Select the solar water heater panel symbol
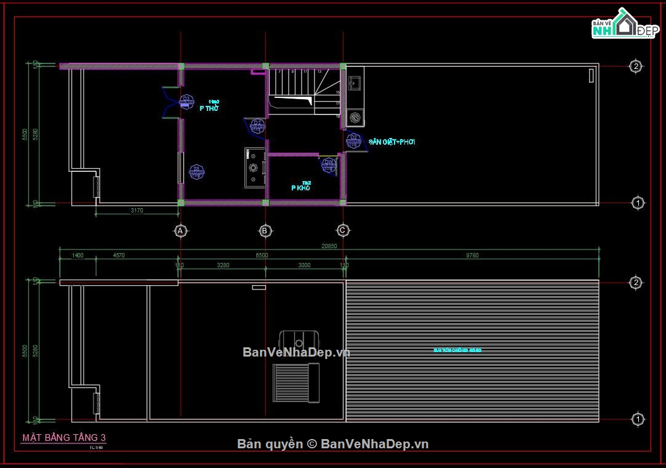The width and height of the screenshot is (666, 468). [x=295, y=382]
